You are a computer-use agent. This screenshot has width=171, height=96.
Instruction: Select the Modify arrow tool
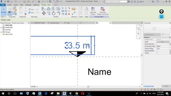click(3, 11)
